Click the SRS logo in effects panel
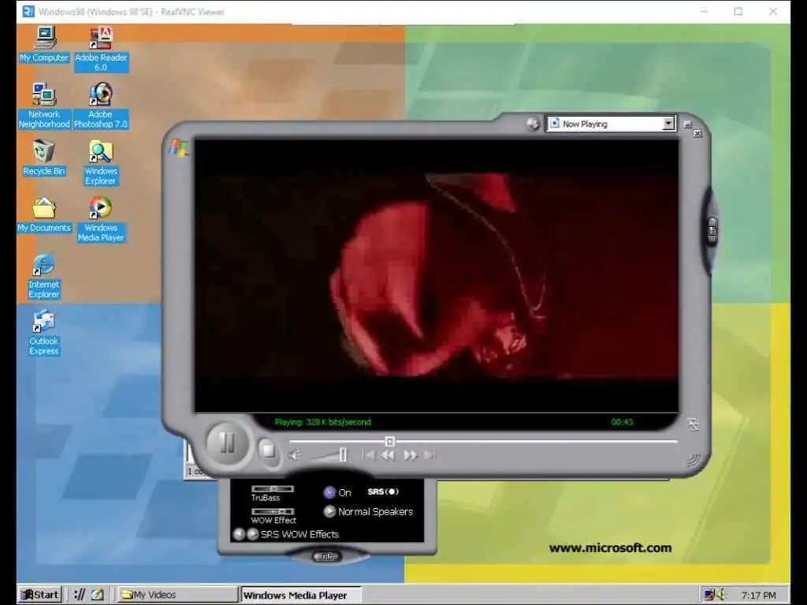807x605 pixels. [383, 492]
